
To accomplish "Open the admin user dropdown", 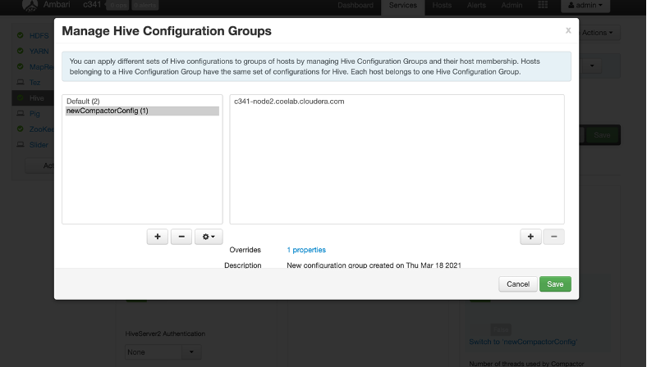I will click(x=585, y=6).
